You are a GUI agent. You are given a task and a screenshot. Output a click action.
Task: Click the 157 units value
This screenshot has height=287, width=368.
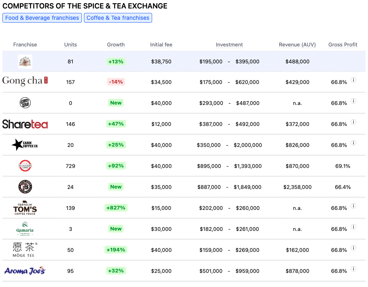[x=70, y=82]
